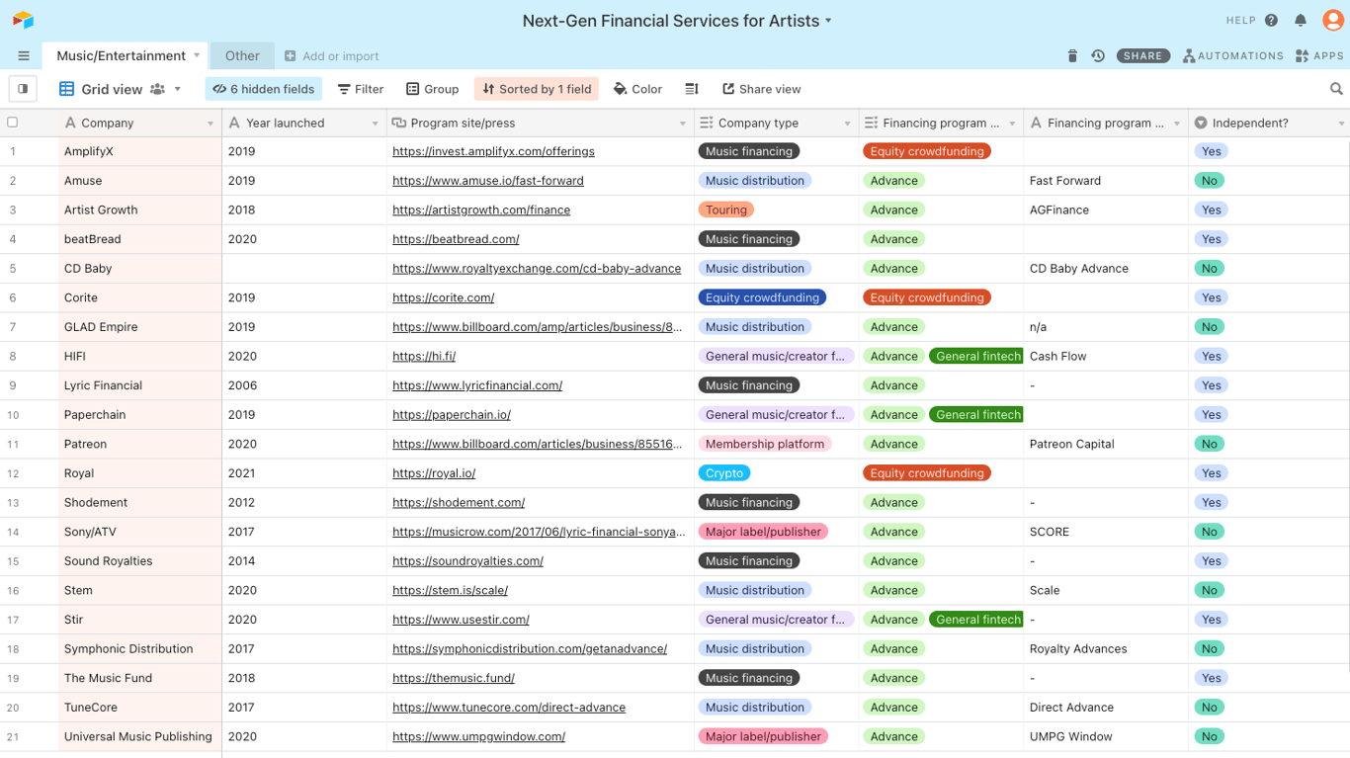
Task: Open the invest.amplifyx.com/offerings link
Action: (x=493, y=151)
